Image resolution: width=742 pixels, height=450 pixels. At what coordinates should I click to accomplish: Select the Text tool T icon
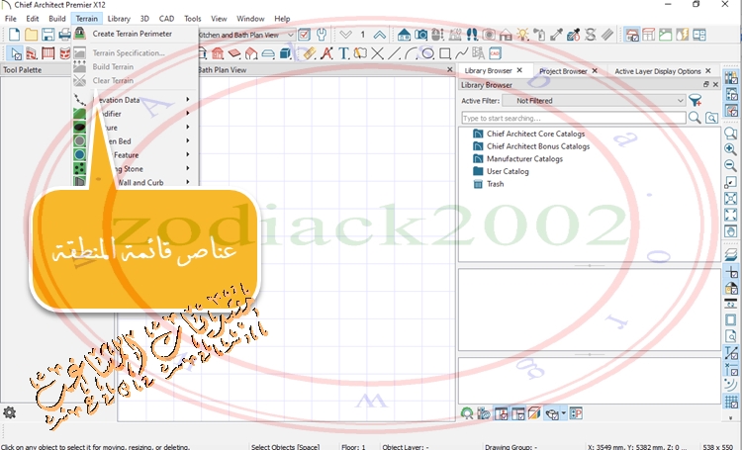pyautogui.click(x=343, y=53)
